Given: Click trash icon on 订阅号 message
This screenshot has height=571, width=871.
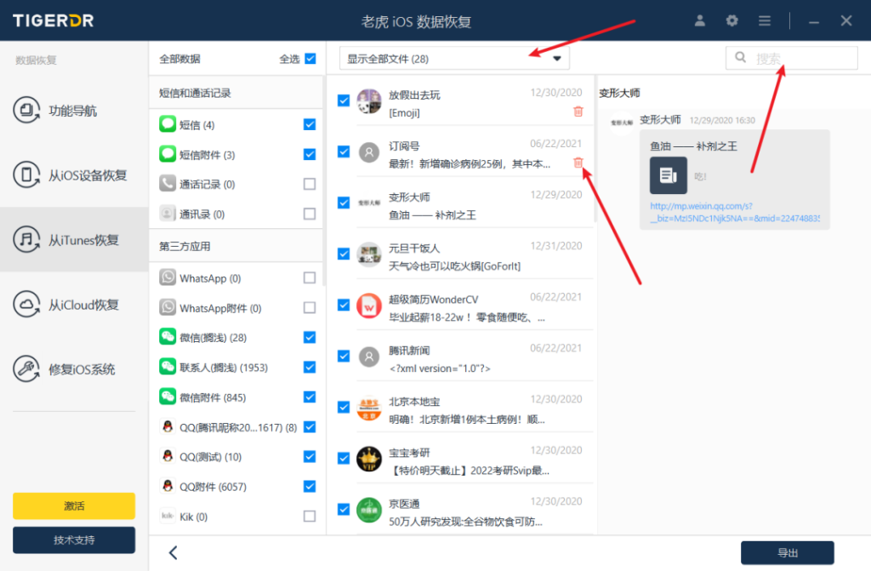Looking at the screenshot, I should (x=578, y=163).
